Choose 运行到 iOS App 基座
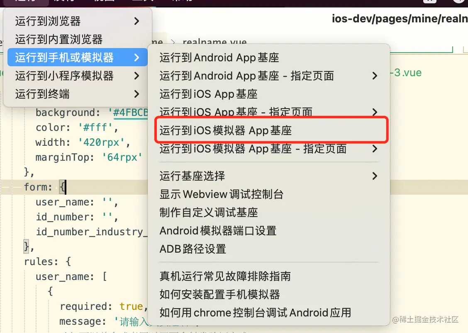The image size is (468, 333). [x=269, y=94]
